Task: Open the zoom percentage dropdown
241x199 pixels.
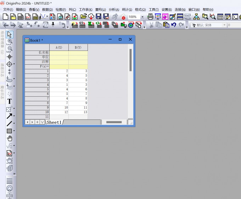Action: pos(142,17)
